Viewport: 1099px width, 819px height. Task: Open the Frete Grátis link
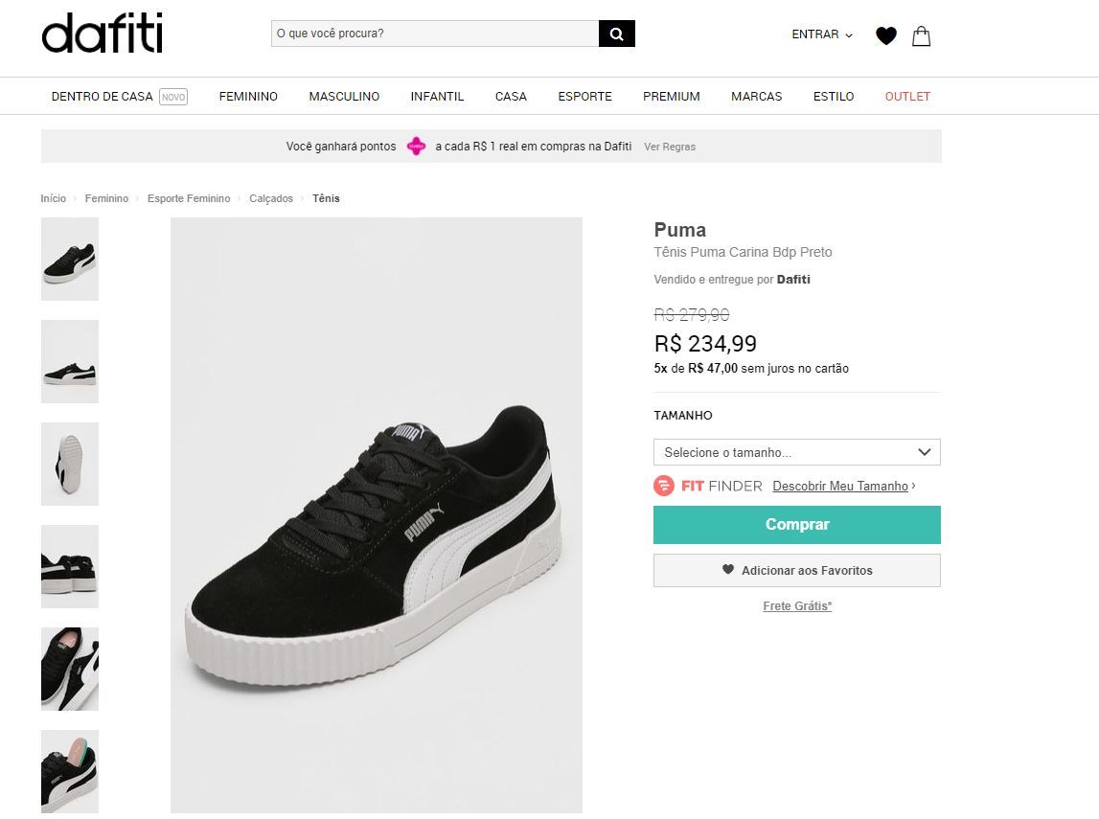pyautogui.click(x=797, y=606)
